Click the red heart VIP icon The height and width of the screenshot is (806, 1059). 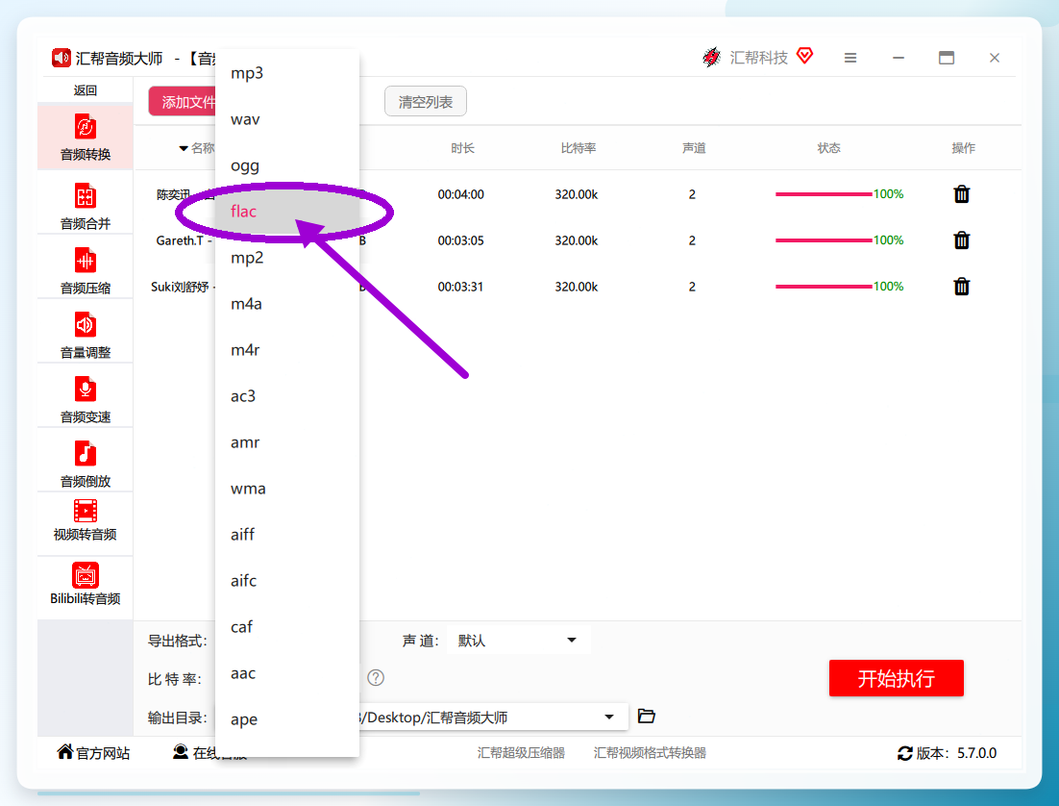click(804, 56)
